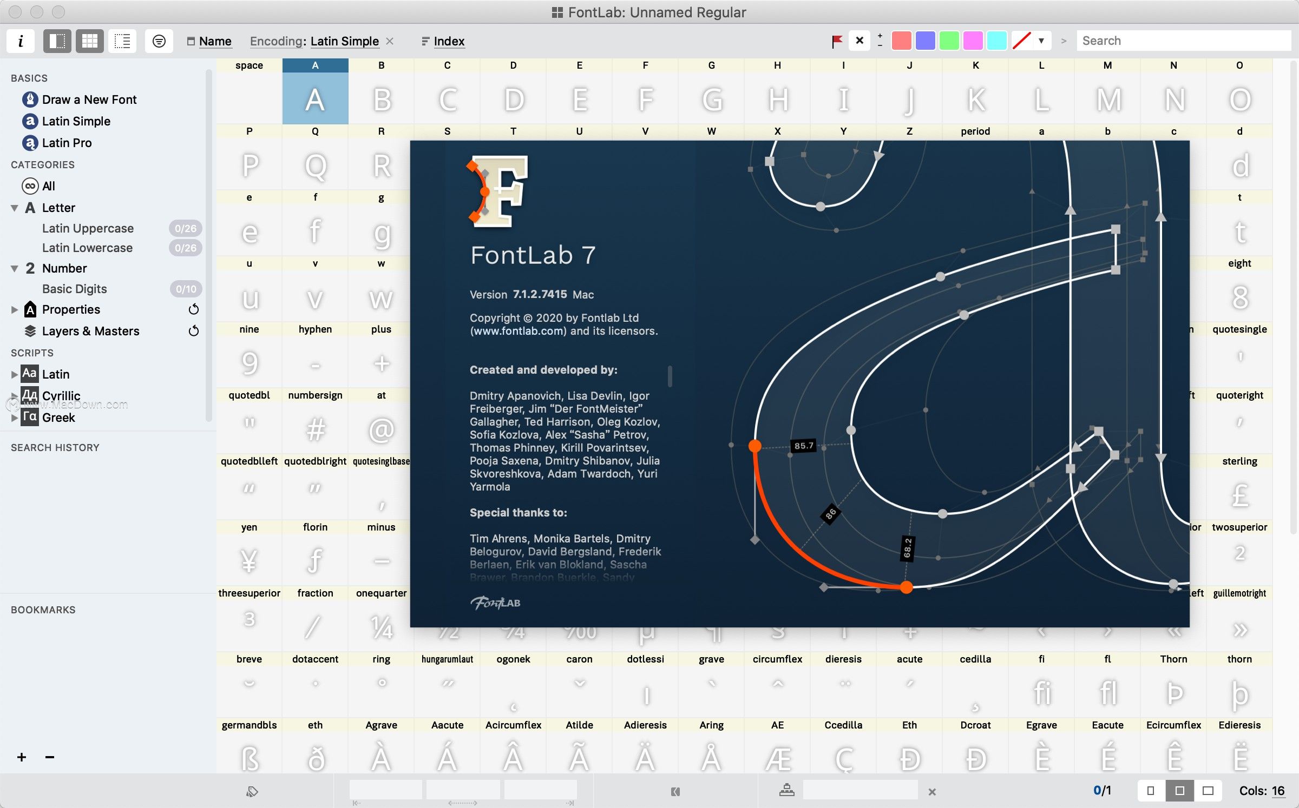Screen dimensions: 1299x808
Task: Expand the Properties category
Action: pyautogui.click(x=15, y=309)
